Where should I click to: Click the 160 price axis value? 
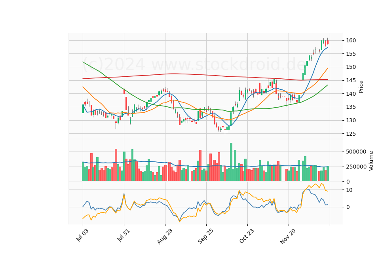click(351, 40)
